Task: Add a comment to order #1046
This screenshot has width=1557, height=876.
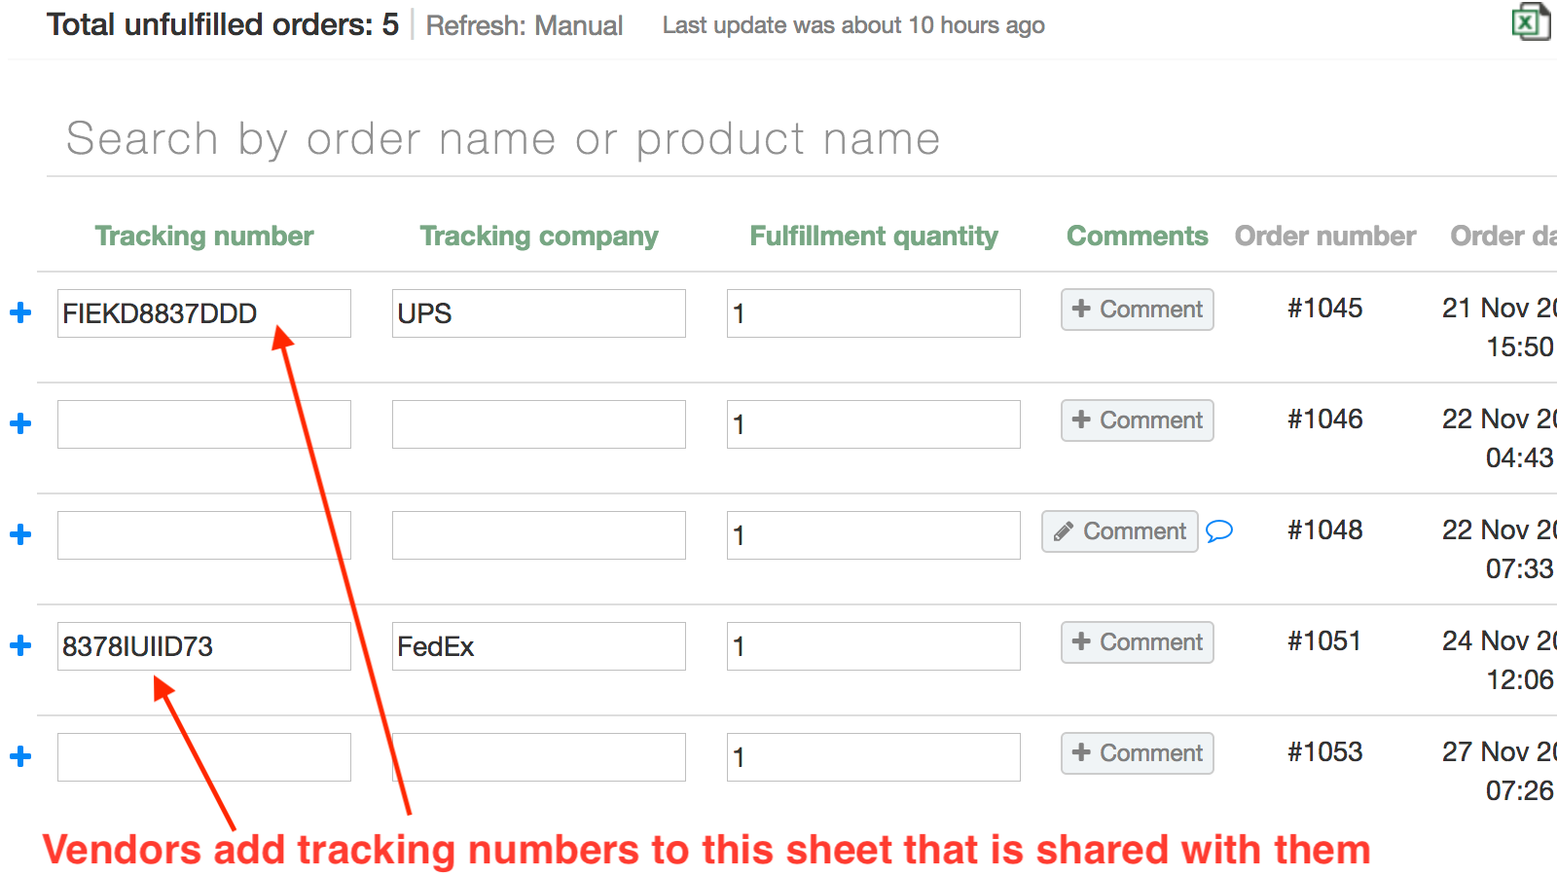Action: 1137,420
